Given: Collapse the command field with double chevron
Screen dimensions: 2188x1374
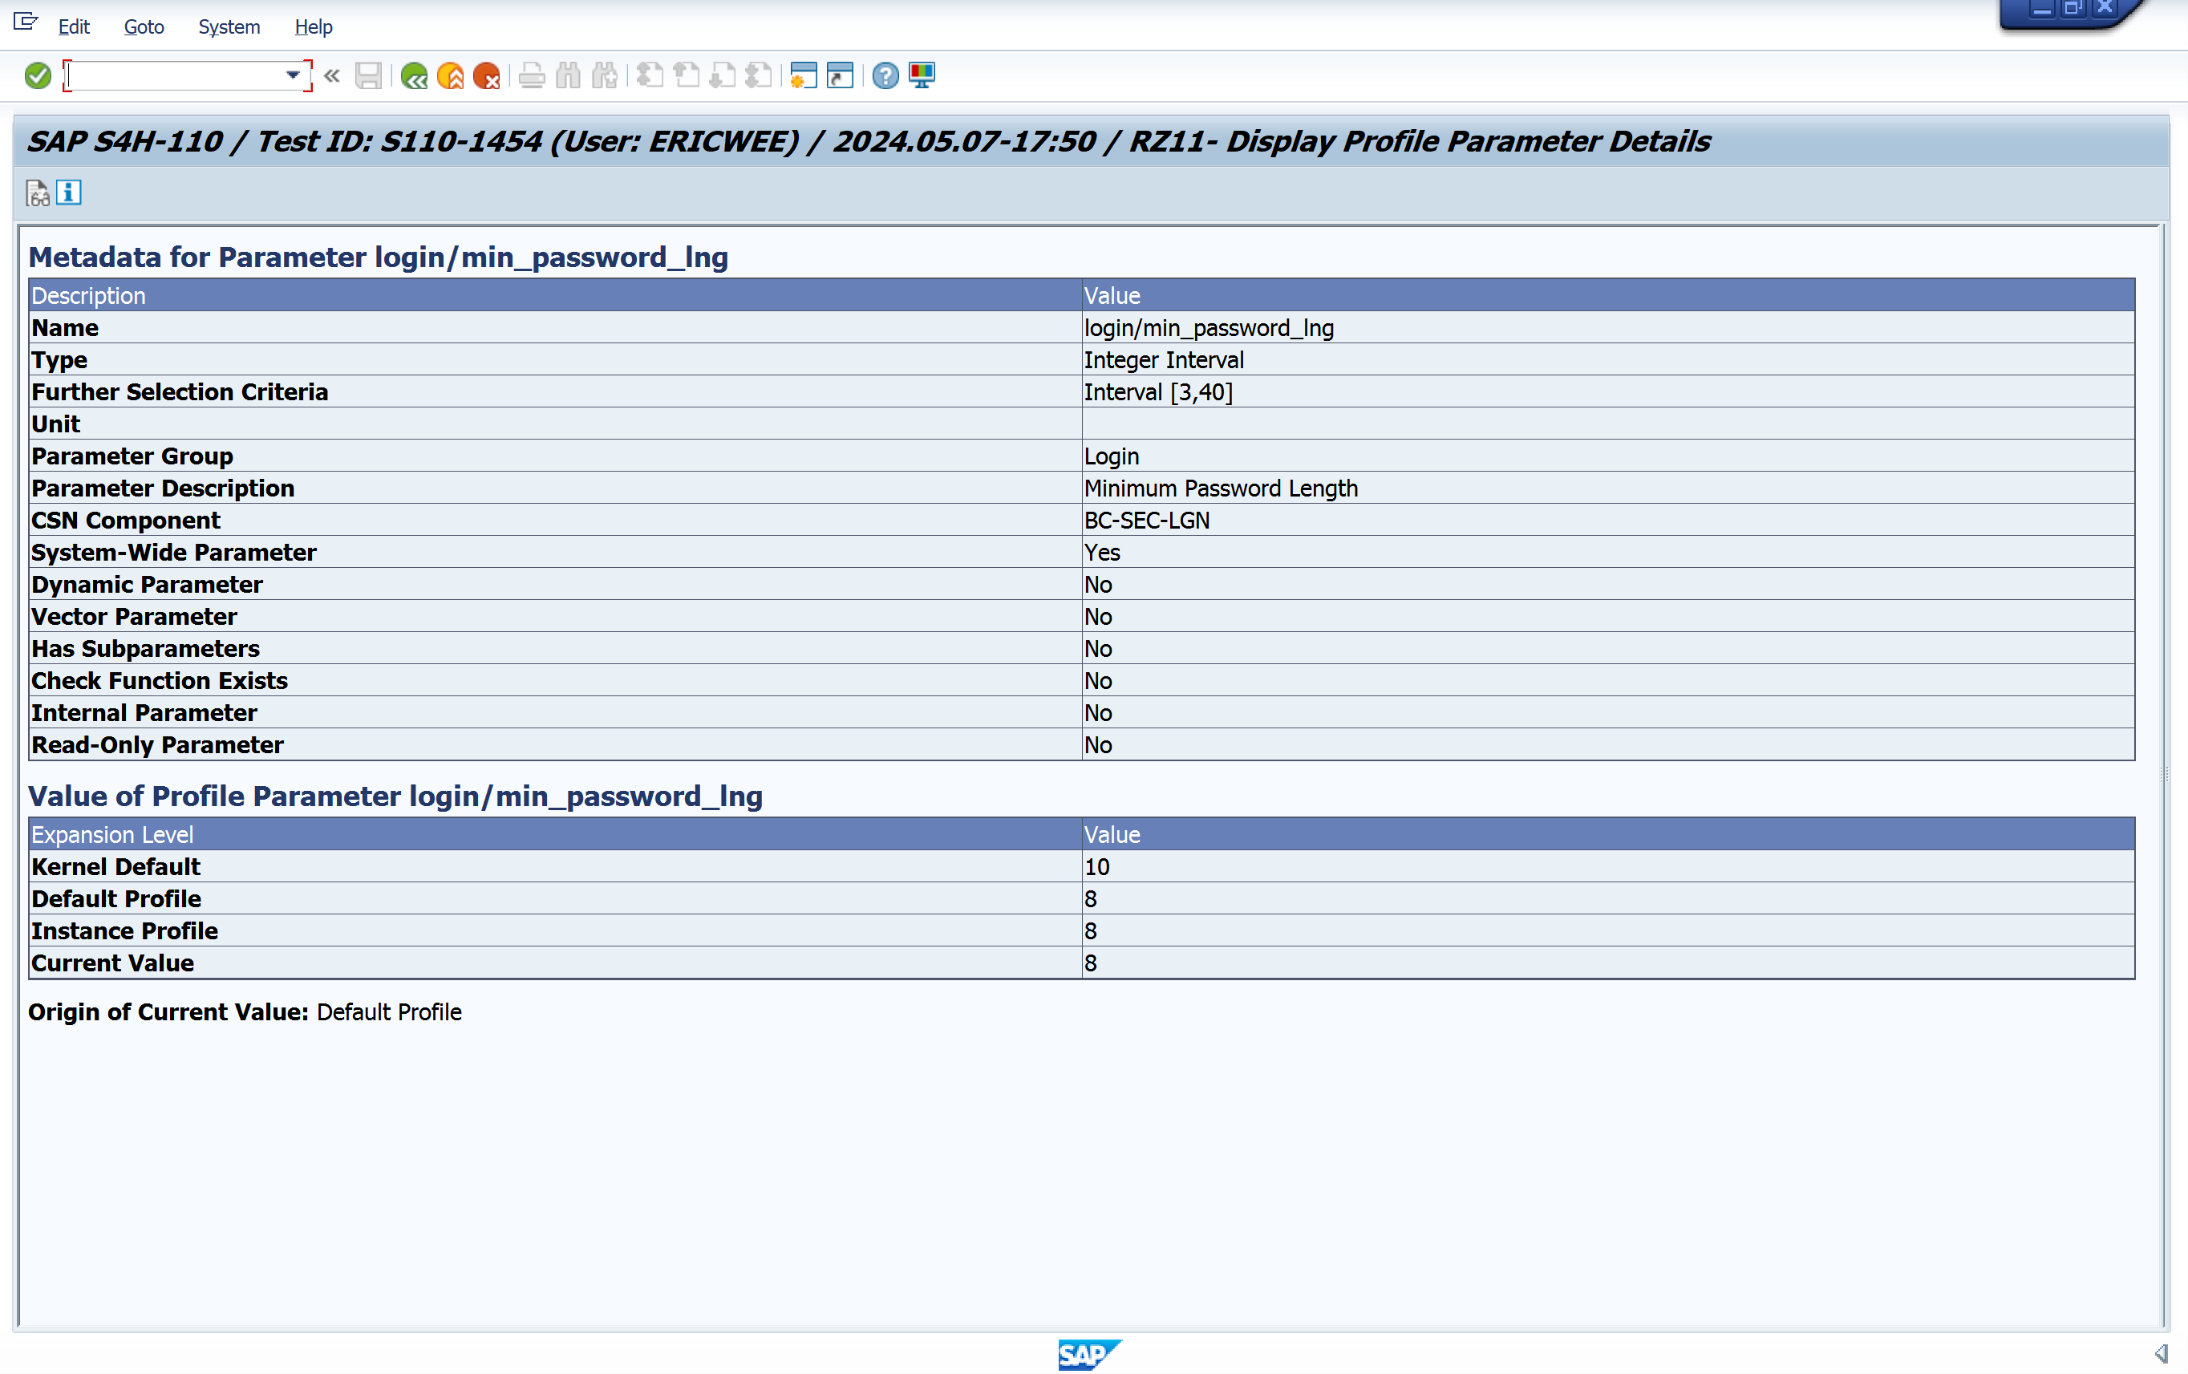Looking at the screenshot, I should [332, 75].
